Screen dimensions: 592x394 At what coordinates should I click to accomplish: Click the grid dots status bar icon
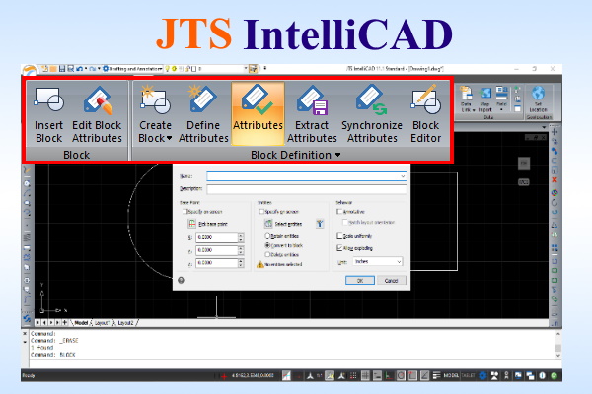pos(353,375)
